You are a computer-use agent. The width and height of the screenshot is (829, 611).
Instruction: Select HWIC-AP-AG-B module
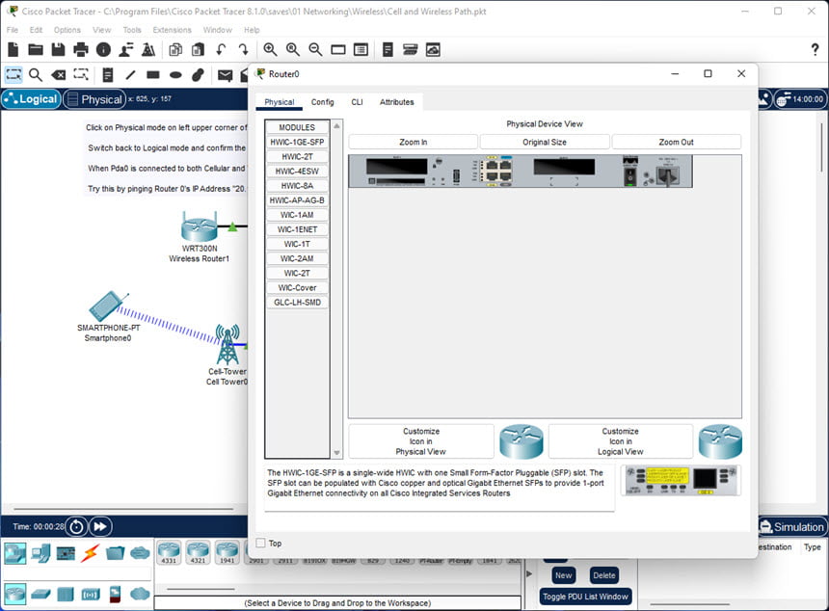pyautogui.click(x=297, y=200)
